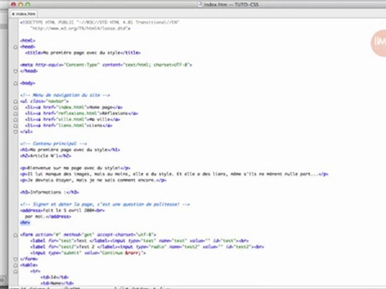Image resolution: width=386 pixels, height=289 pixels.
Task: Click the red macOS close window button
Action: point(14,4)
